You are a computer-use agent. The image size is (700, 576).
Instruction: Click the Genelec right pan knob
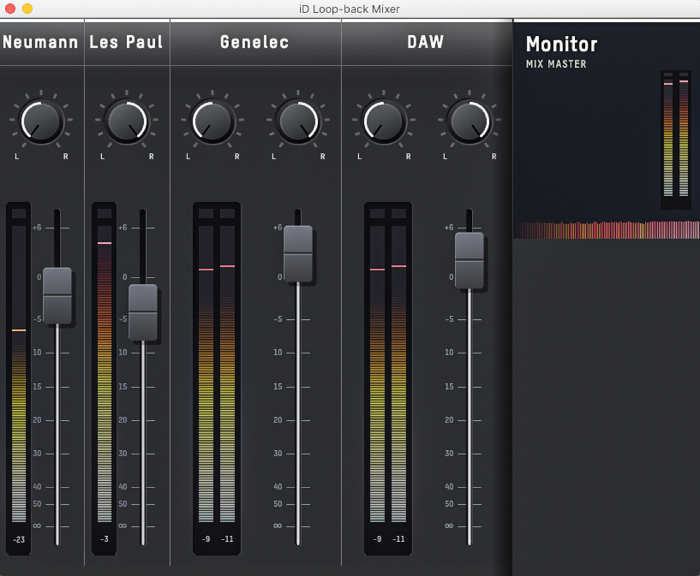pos(298,122)
